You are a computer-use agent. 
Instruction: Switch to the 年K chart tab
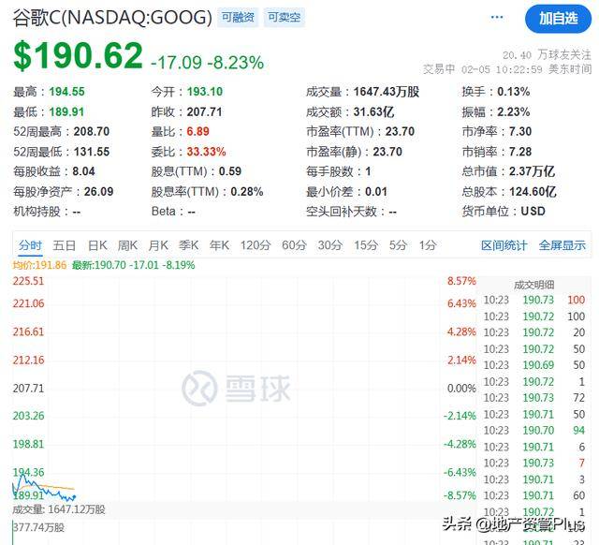coord(219,245)
